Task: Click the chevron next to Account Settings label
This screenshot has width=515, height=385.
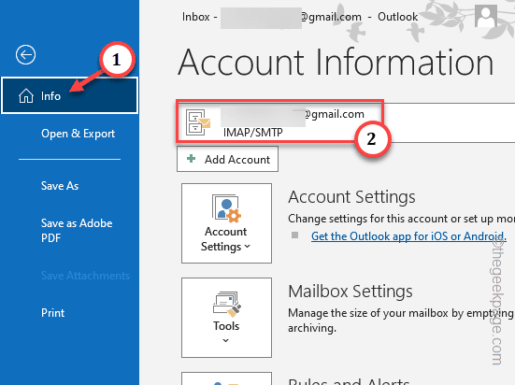Action: point(248,247)
